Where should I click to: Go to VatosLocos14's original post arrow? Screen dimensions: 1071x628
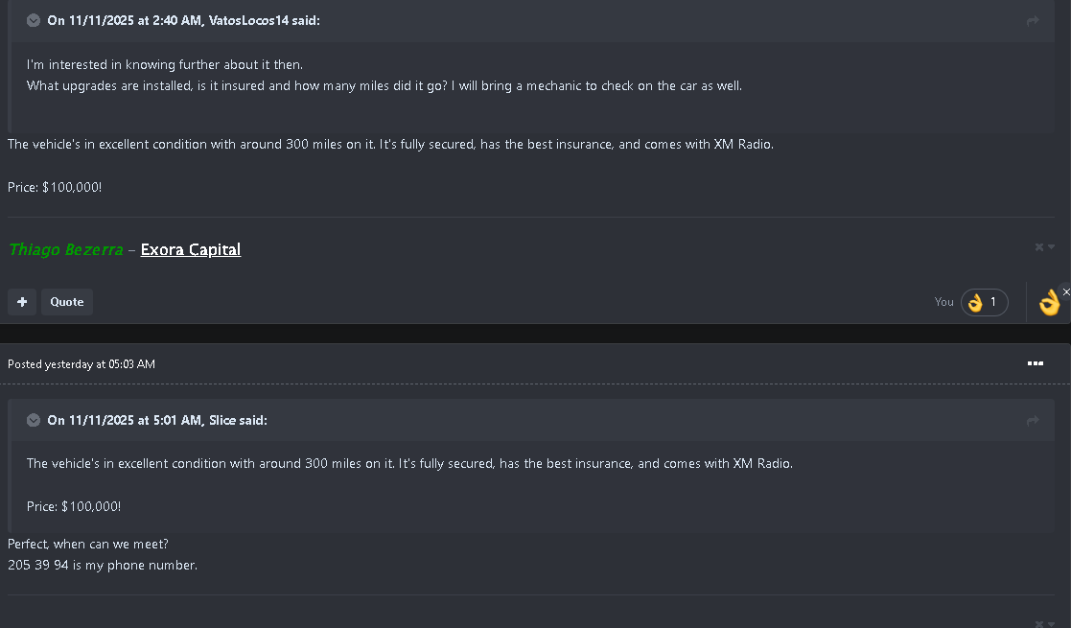click(x=1033, y=21)
